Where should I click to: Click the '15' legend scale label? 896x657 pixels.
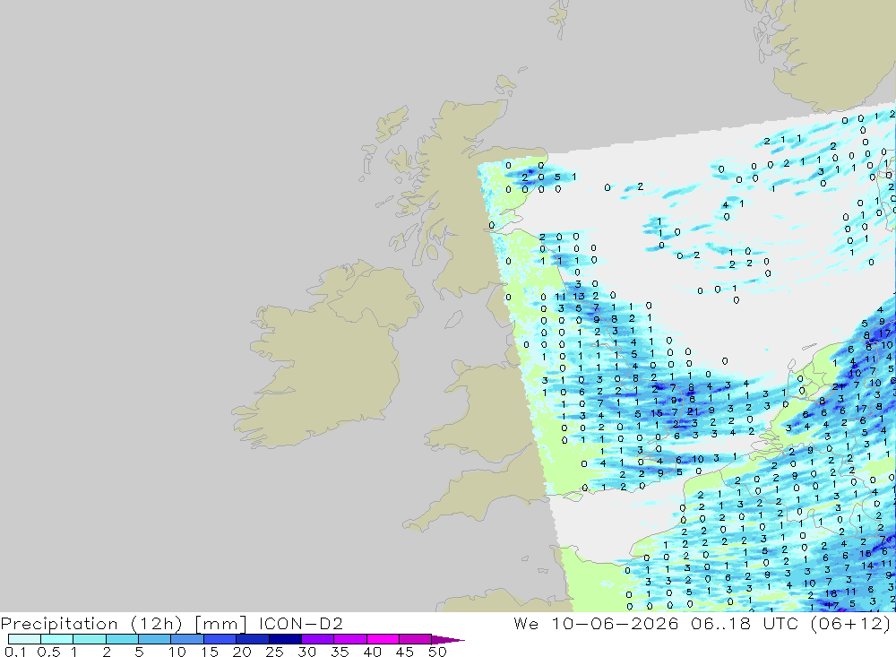tap(210, 652)
